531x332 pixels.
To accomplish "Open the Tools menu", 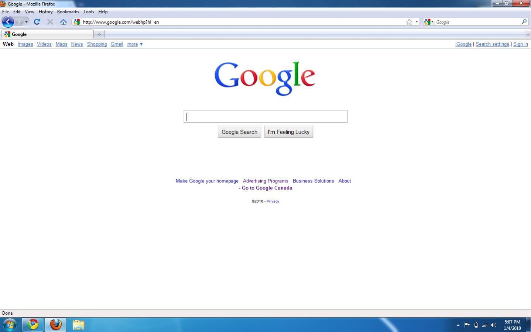I will [89, 12].
